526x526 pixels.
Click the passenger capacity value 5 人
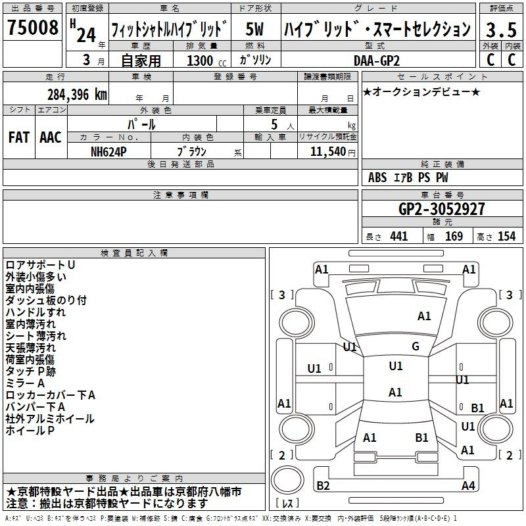click(x=282, y=125)
